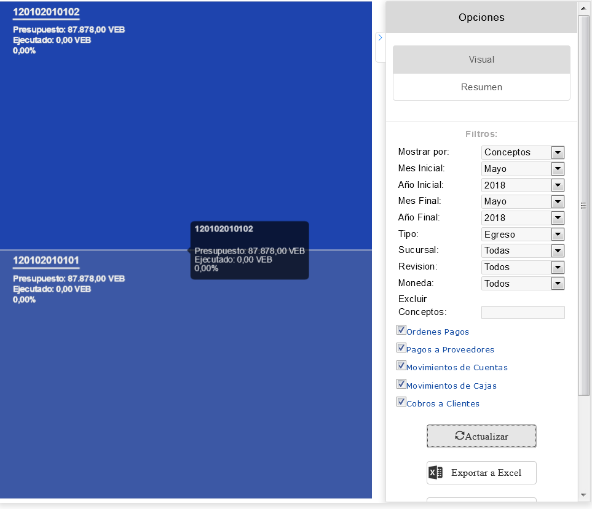This screenshot has height=509, width=592.
Task: Open the Mostrar por dropdown
Action: (x=523, y=152)
